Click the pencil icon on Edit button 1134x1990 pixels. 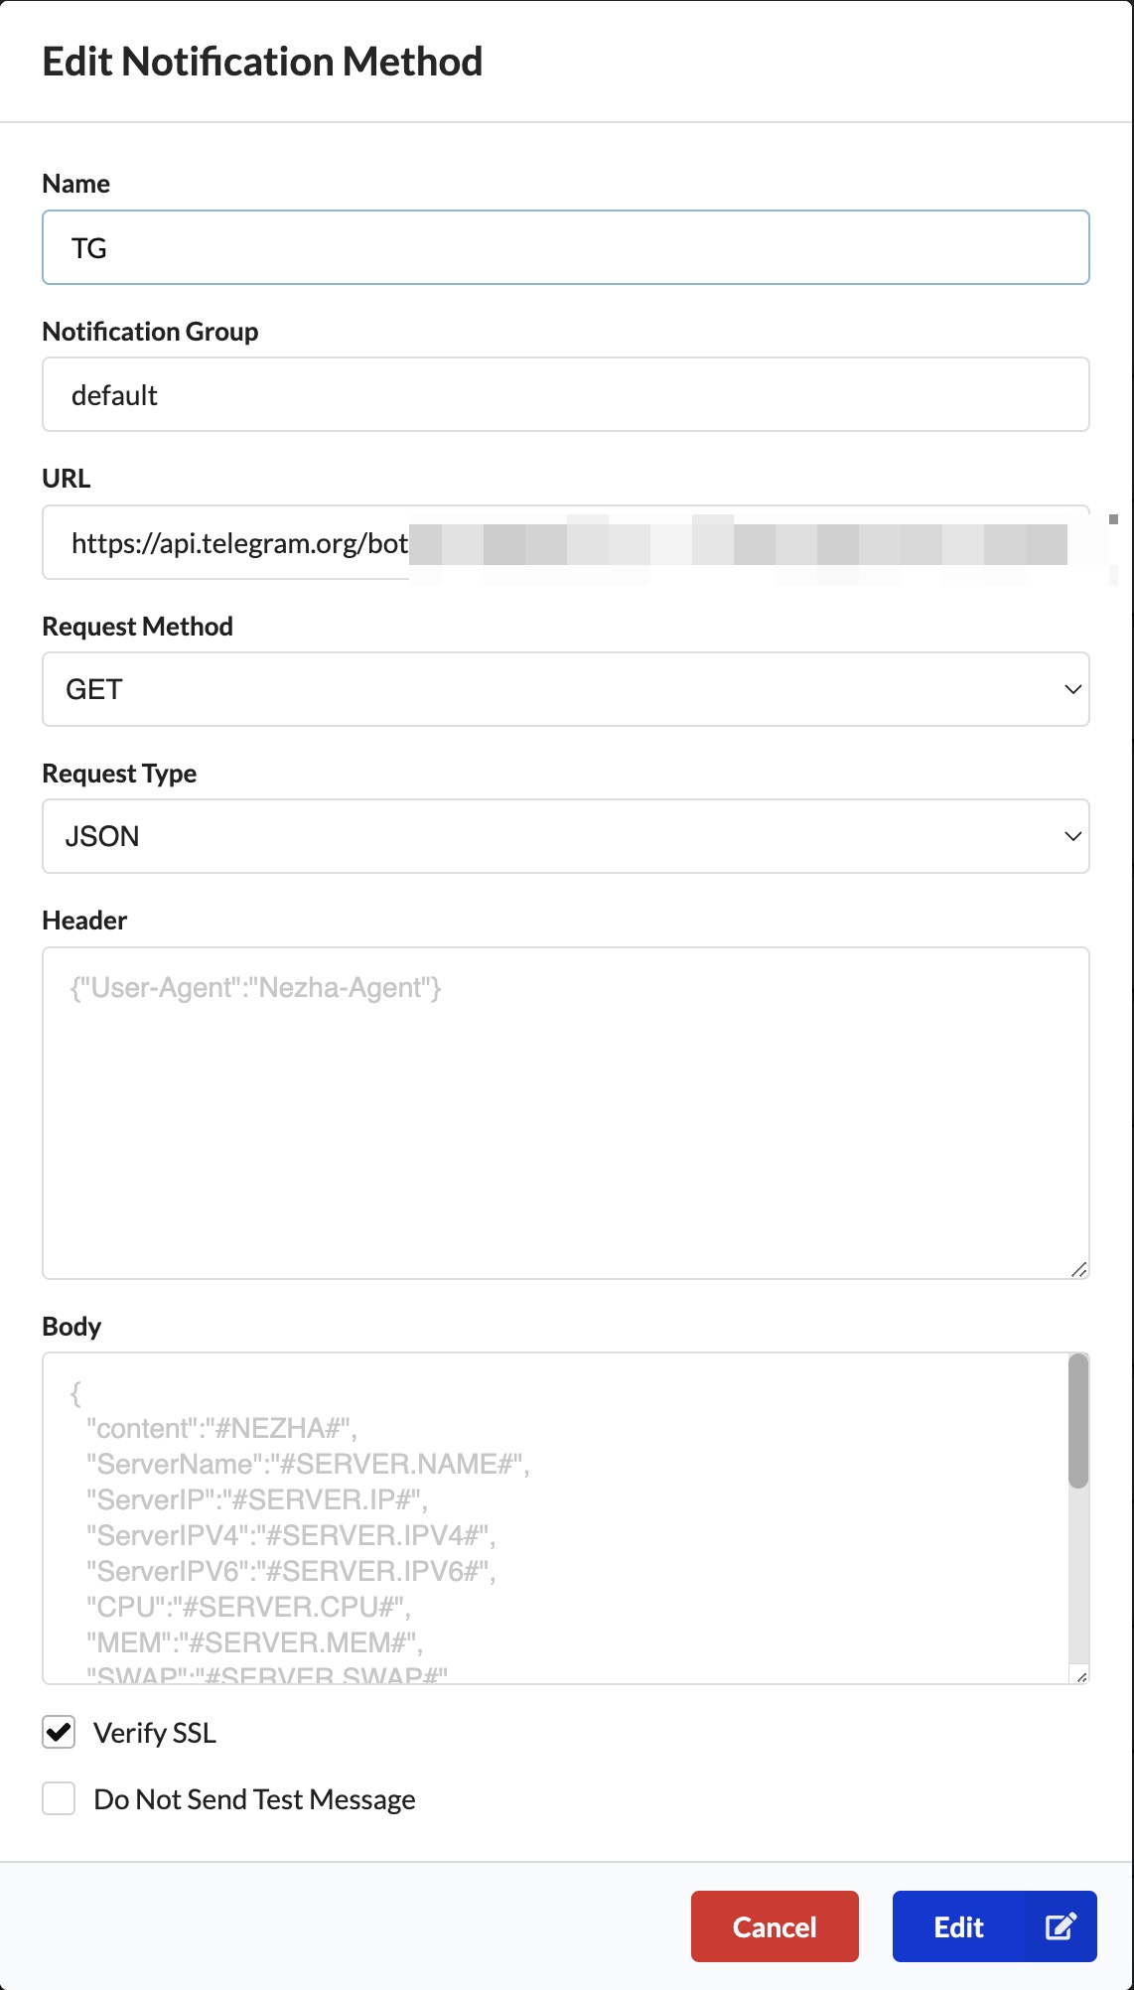(1060, 1926)
